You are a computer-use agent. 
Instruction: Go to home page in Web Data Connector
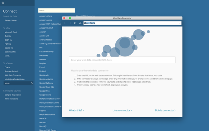(x=80, y=23)
